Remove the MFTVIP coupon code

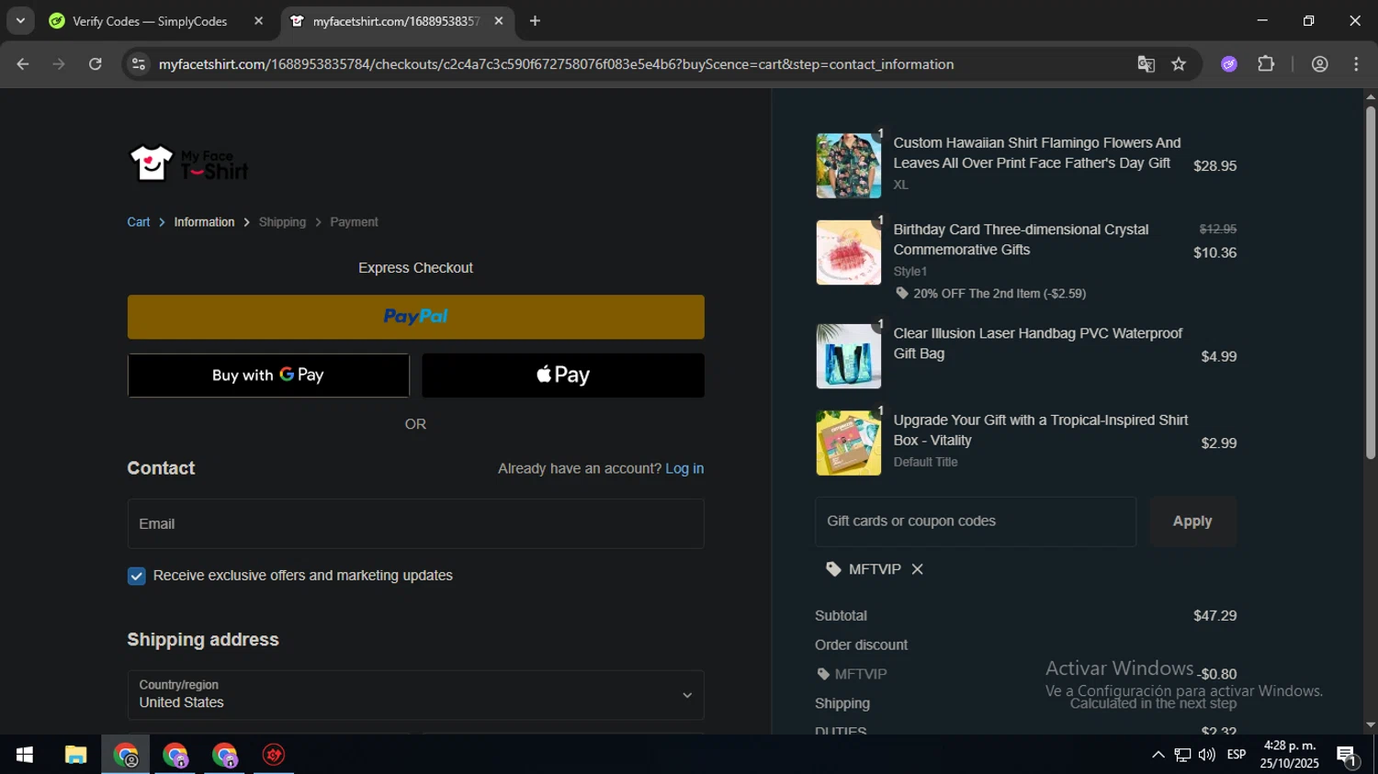coord(917,569)
